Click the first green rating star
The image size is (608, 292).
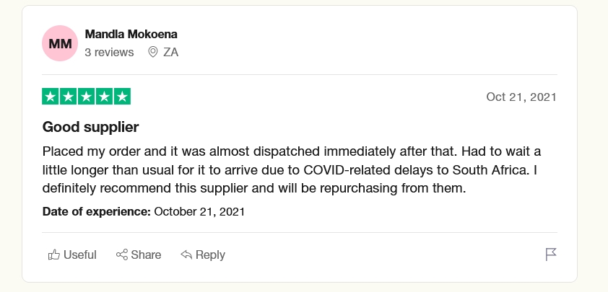[51, 97]
